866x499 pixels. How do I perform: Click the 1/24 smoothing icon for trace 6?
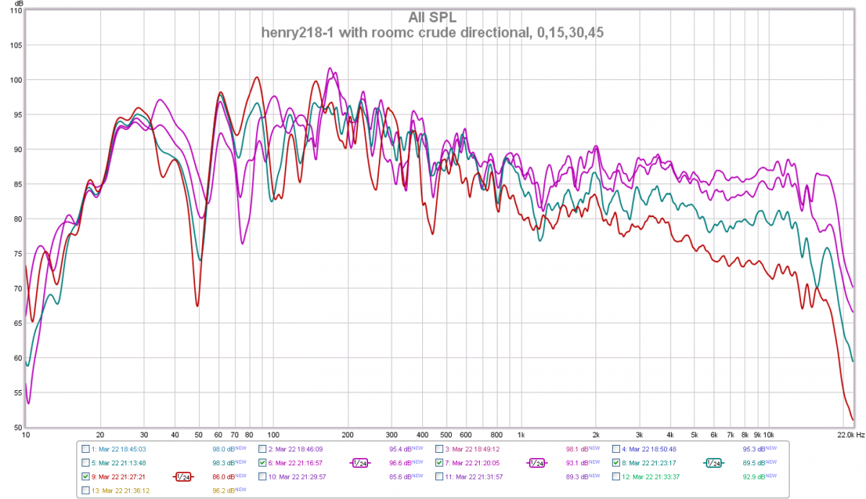click(359, 463)
